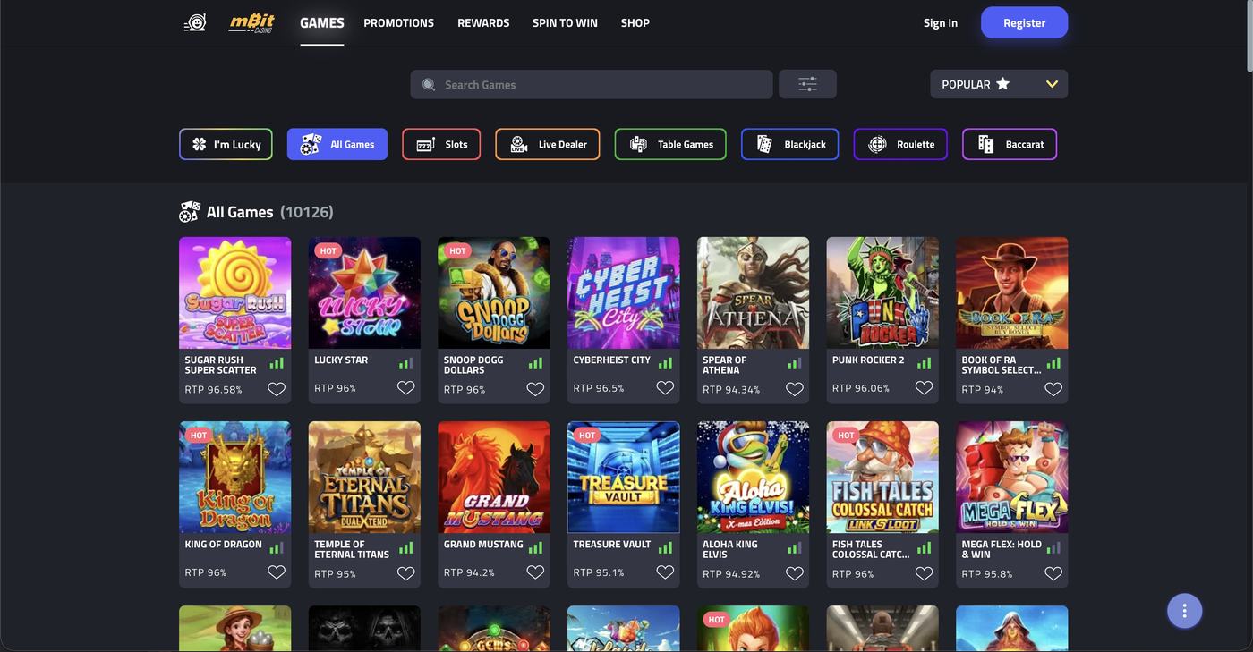Click volatility bars icon for Lucky Star
This screenshot has height=652, width=1253.
click(406, 364)
